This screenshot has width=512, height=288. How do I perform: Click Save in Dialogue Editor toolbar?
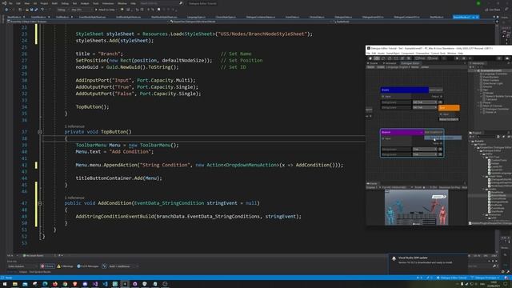click(370, 67)
